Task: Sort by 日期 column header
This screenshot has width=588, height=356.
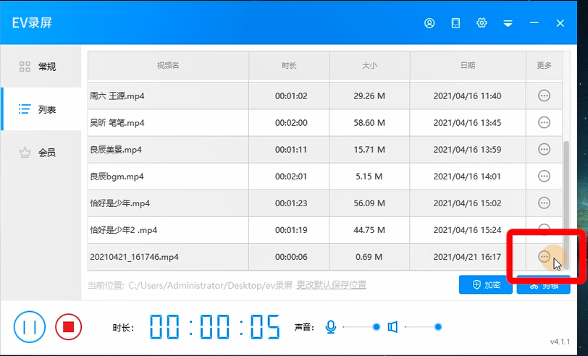Action: (468, 66)
